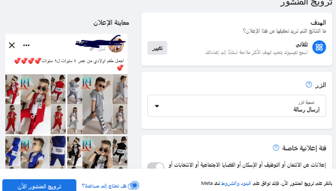Screen dimensions: 336x191
Task: Close the ad preview with X icon
Action: tap(12, 45)
